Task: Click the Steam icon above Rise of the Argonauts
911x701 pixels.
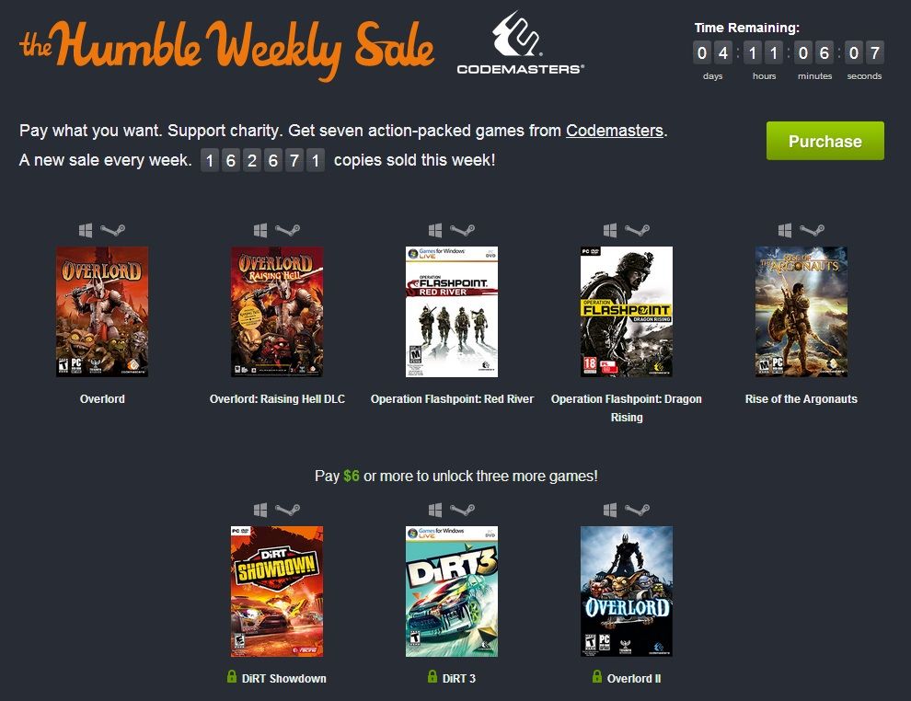Action: point(813,230)
